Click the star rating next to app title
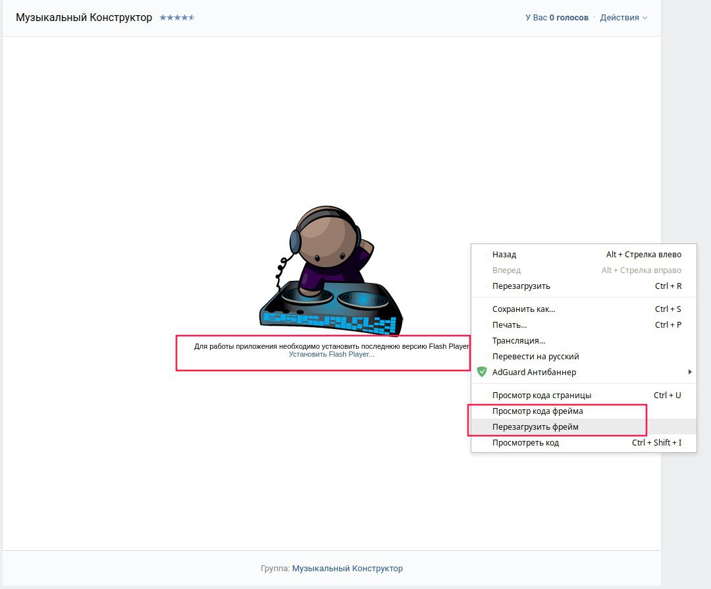The image size is (711, 589). click(x=177, y=18)
